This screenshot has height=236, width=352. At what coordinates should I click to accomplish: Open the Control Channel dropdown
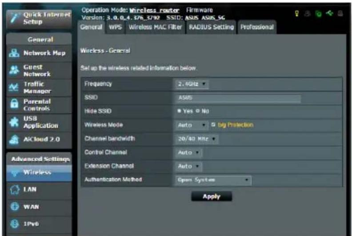click(189, 153)
